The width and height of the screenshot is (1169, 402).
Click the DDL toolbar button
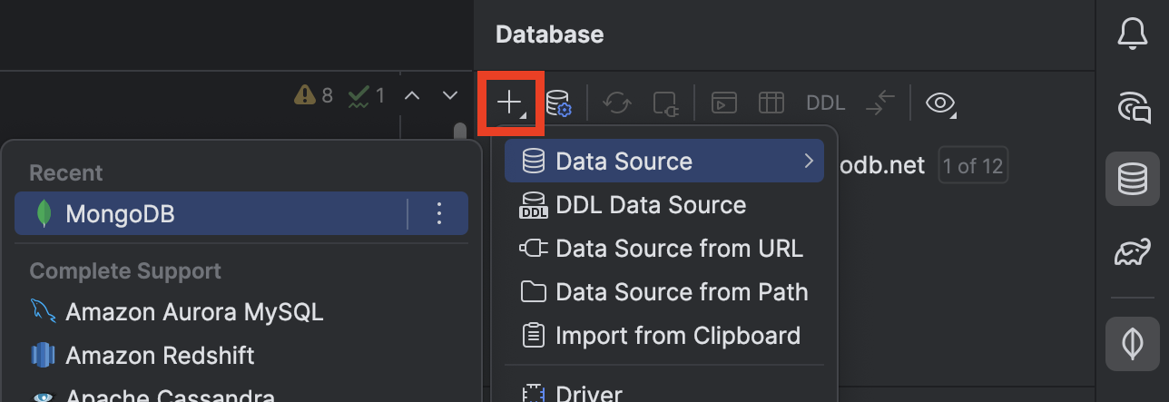pyautogui.click(x=826, y=103)
